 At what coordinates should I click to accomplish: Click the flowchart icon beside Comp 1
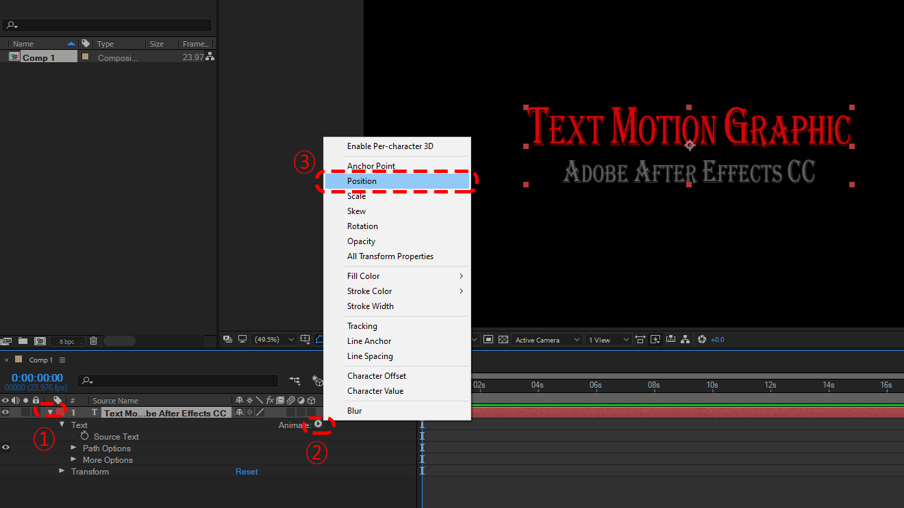[x=210, y=57]
